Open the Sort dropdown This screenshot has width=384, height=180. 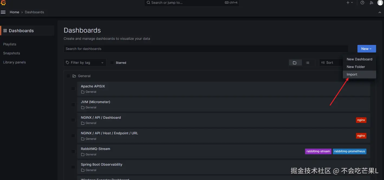click(331, 63)
